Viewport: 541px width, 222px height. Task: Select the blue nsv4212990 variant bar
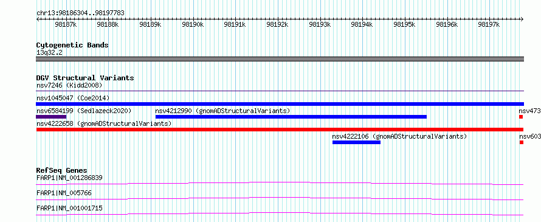click(291, 117)
